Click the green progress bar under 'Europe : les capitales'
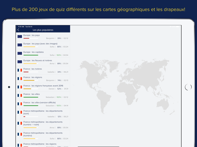Image resolution: width=197 pixels, height=147 pixels. click(31, 55)
